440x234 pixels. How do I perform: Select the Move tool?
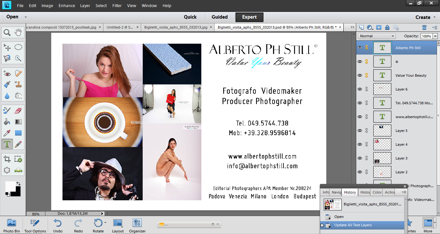(7, 47)
